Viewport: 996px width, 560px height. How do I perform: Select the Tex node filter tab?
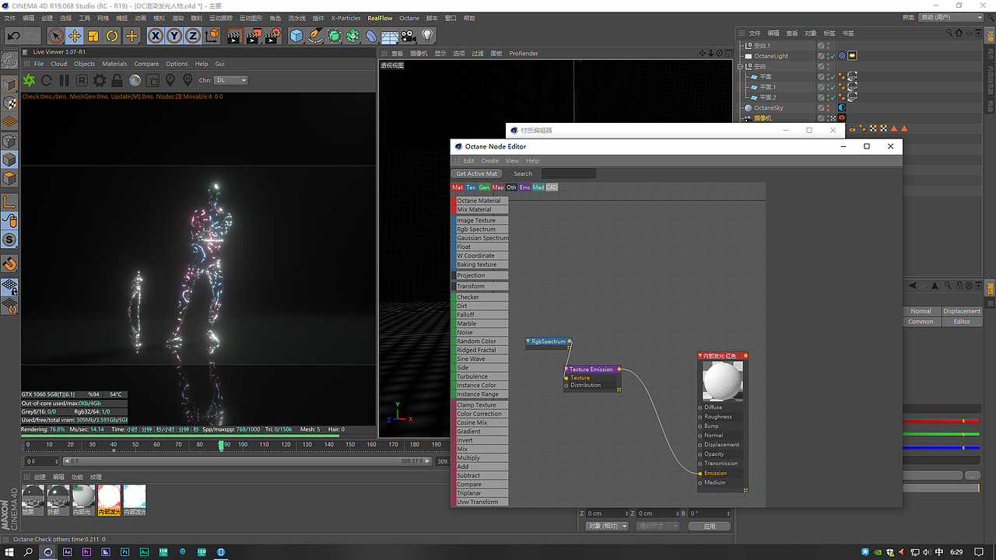(471, 187)
